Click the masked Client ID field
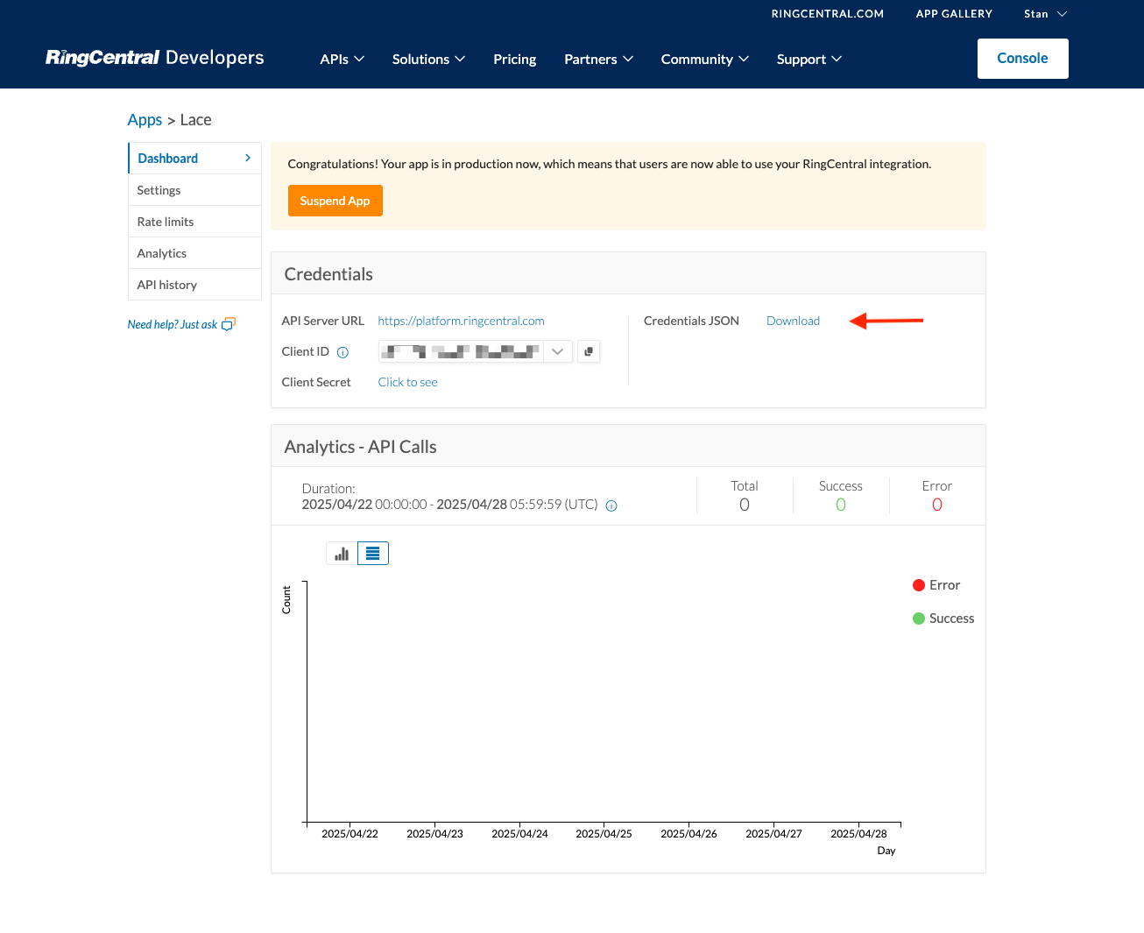This screenshot has height=933, width=1144. click(462, 351)
